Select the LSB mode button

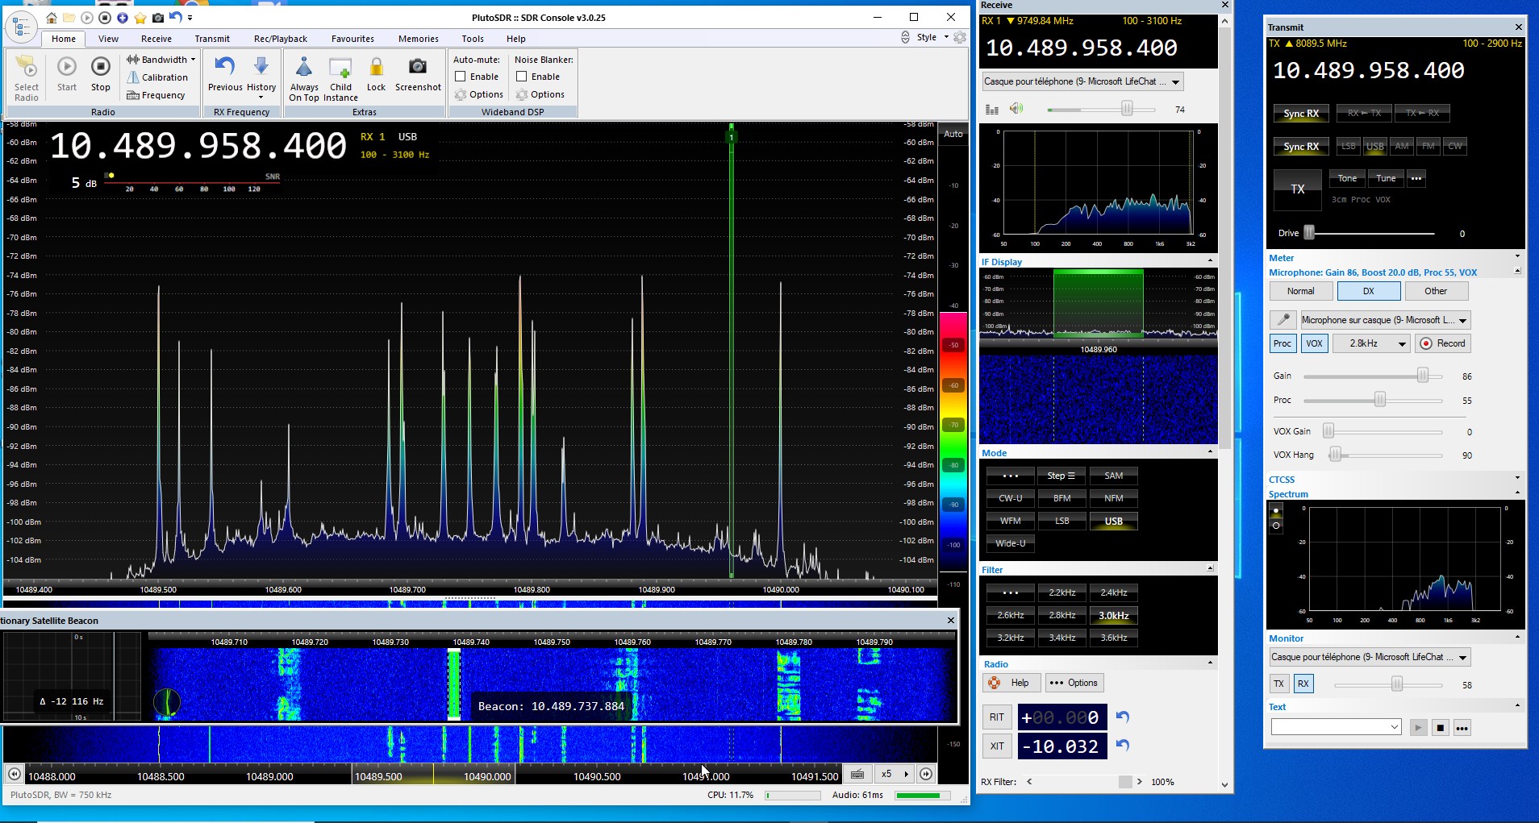coord(1061,521)
